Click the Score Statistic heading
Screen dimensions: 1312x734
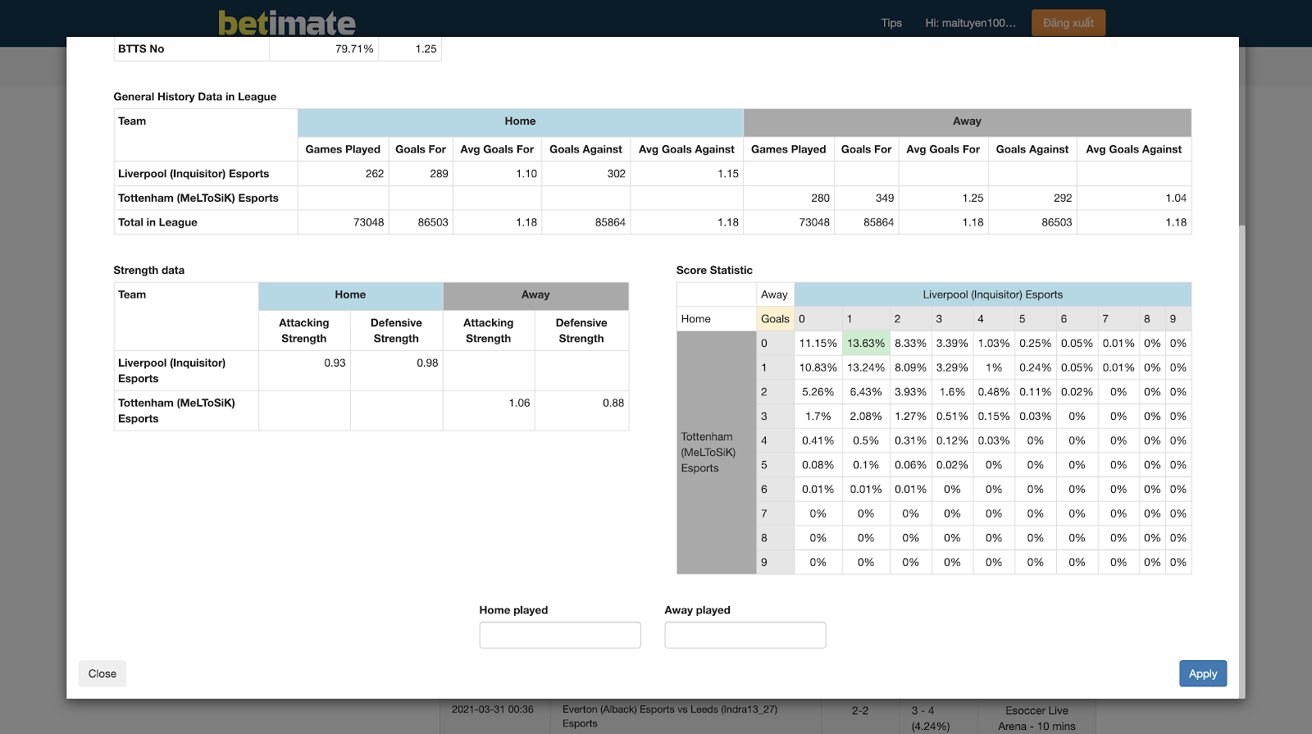pyautogui.click(x=714, y=270)
